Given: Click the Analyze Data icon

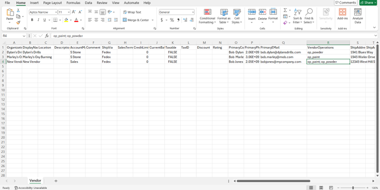Looking at the screenshot, I should tap(358, 17).
